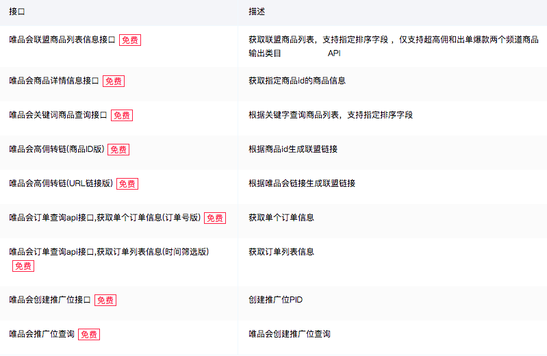Select the 描述 column header

[257, 12]
